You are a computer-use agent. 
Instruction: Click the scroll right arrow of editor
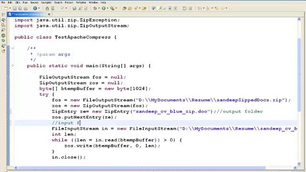click(295, 168)
